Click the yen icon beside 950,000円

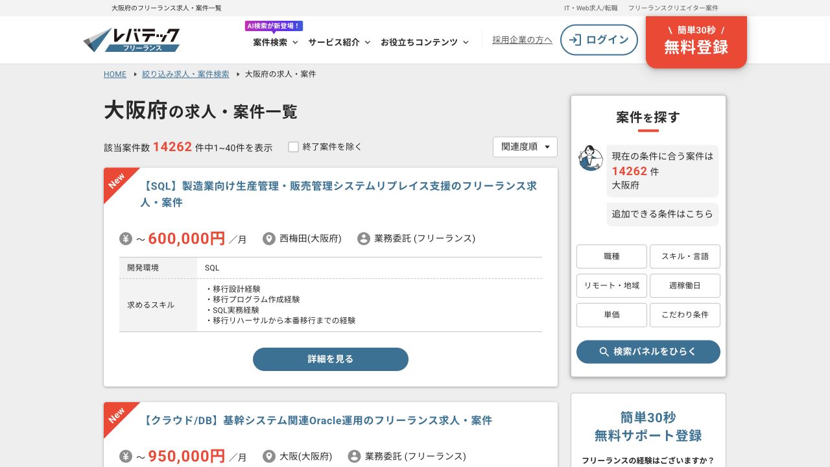126,457
